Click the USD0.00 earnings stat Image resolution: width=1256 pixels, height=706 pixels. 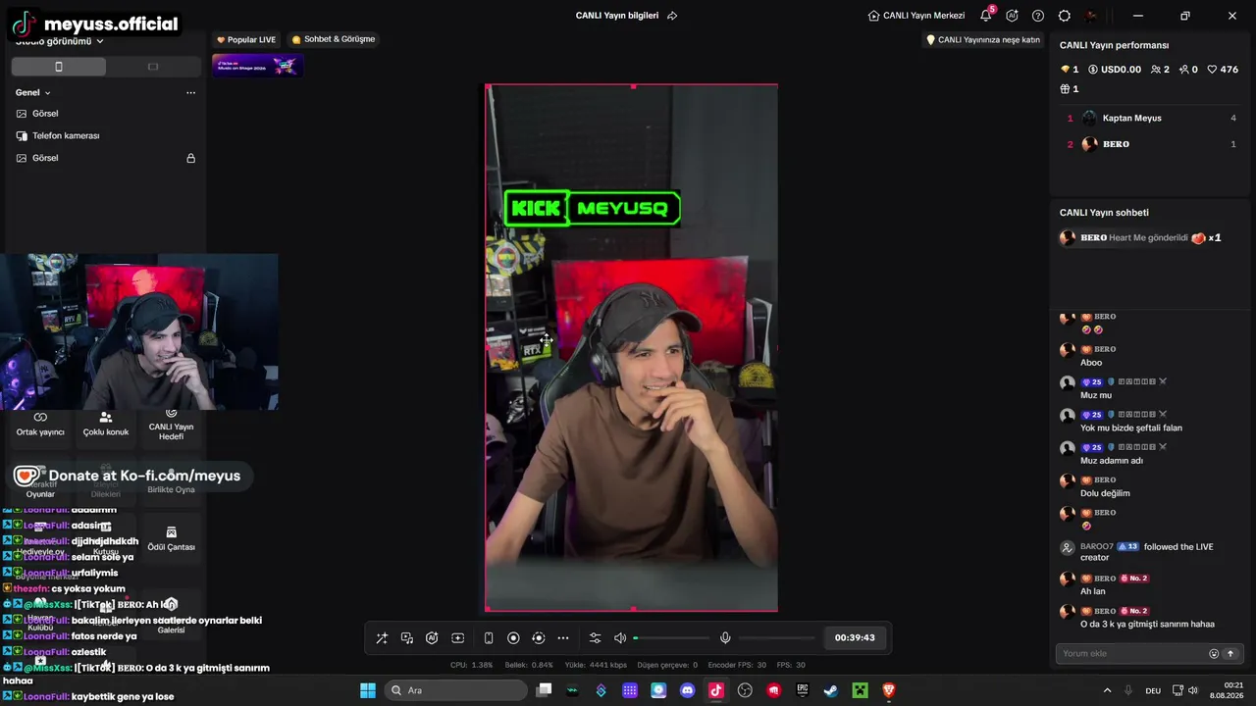1114,70
